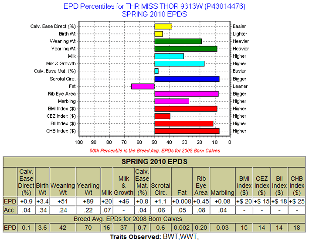Click the small Calv. Ease Mat. bar
This screenshot has width=309, height=242.
pos(156,71)
